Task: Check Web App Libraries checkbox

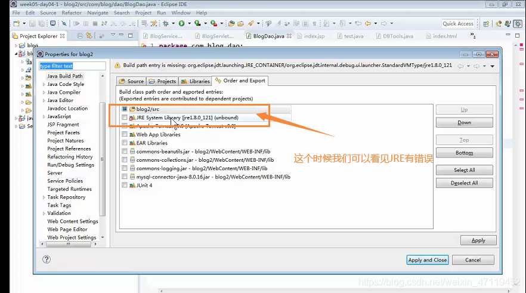Action: coord(125,134)
